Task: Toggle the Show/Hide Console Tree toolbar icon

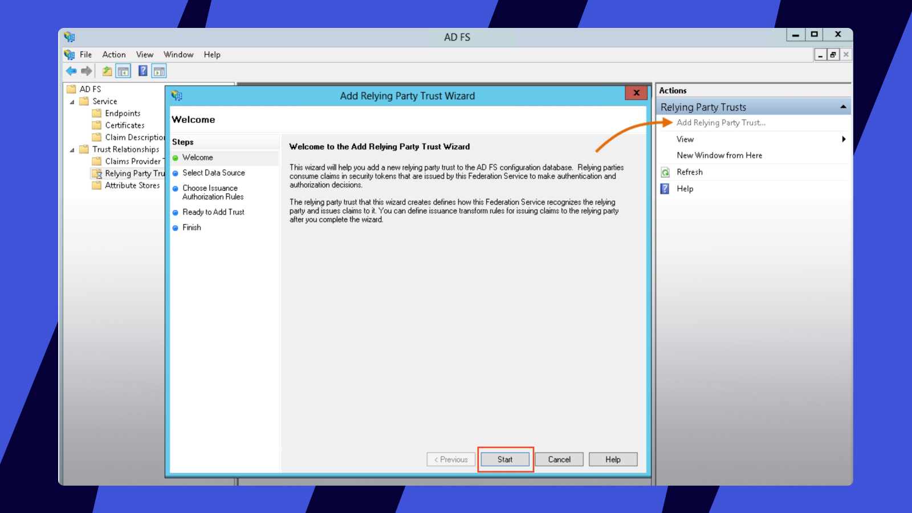Action: 123,71
